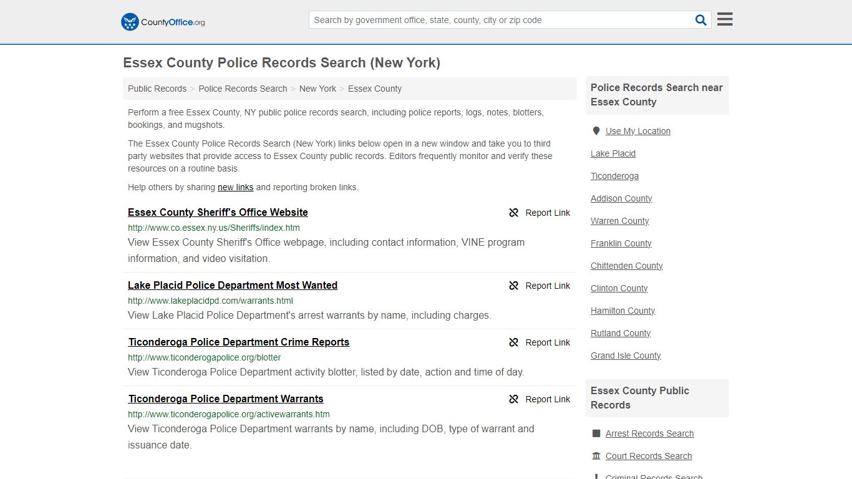
Task: Report Link for Ticonderoga Warrants
Action: click(x=548, y=399)
